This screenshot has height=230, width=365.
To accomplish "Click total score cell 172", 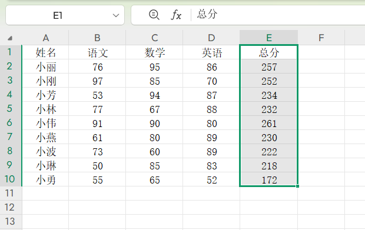I will [269, 180].
